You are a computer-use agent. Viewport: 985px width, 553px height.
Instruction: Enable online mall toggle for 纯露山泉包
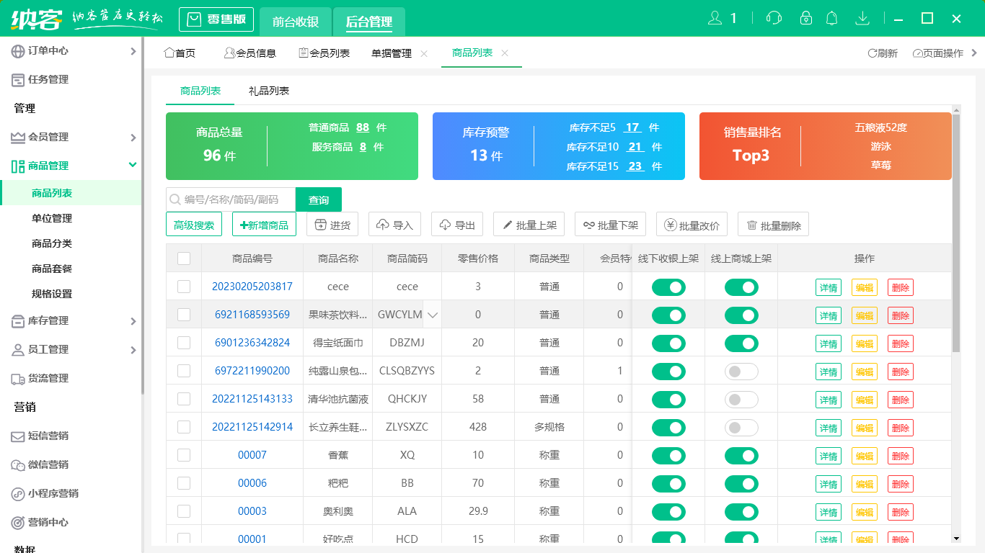coord(742,371)
